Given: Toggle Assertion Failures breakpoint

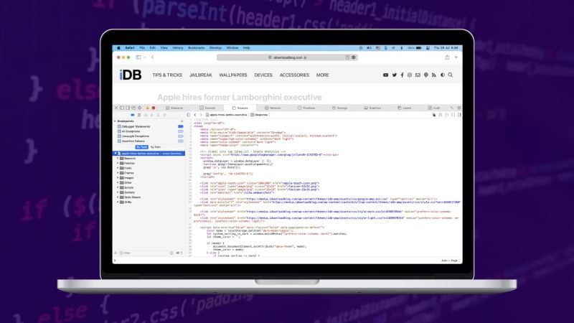Looking at the screenshot, I should click(181, 141).
